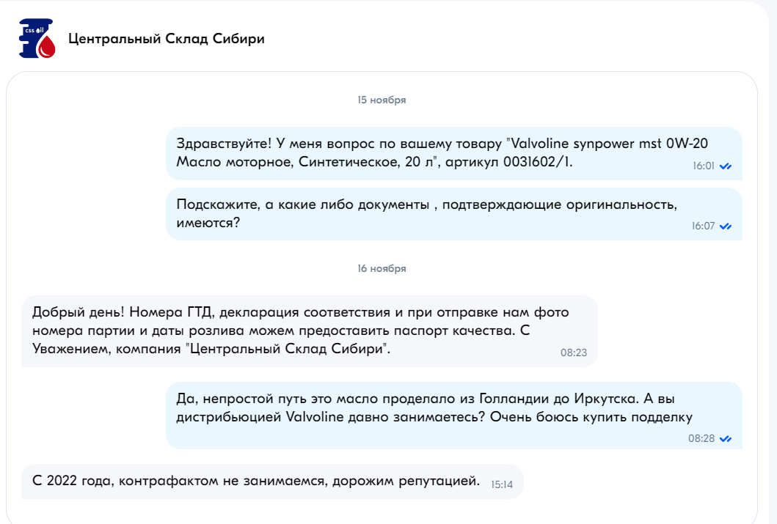Select seller reply about ГТД and declaration
The width and height of the screenshot is (777, 524).
point(309,331)
